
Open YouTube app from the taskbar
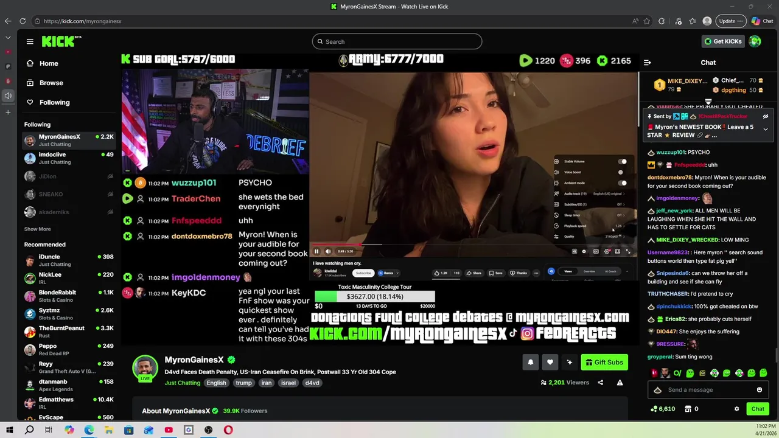(169, 430)
